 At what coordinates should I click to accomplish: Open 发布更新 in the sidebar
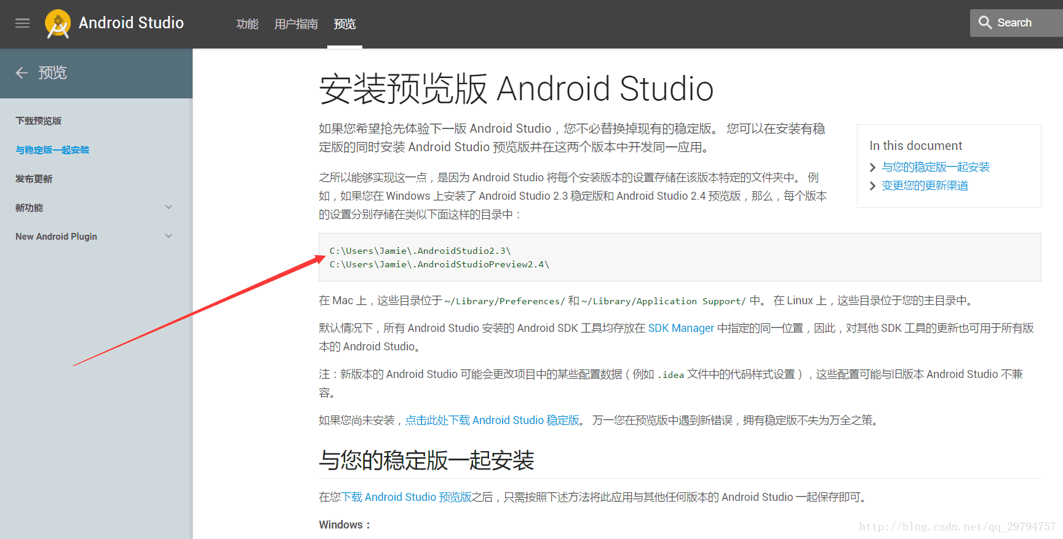tap(34, 179)
